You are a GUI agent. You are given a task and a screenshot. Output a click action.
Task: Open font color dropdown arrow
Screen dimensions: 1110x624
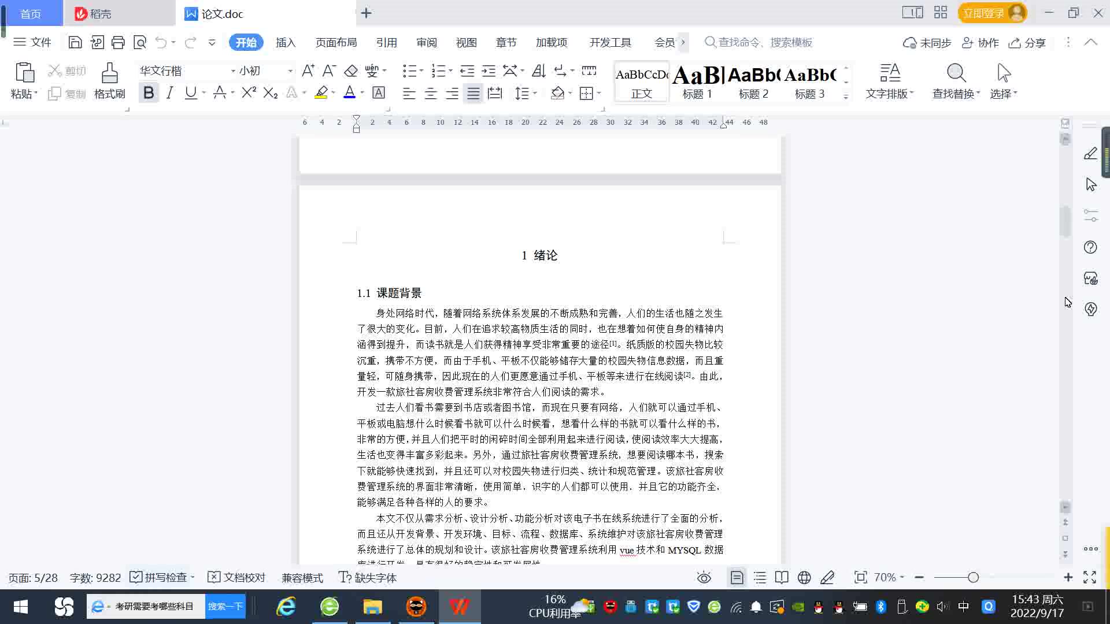point(362,92)
